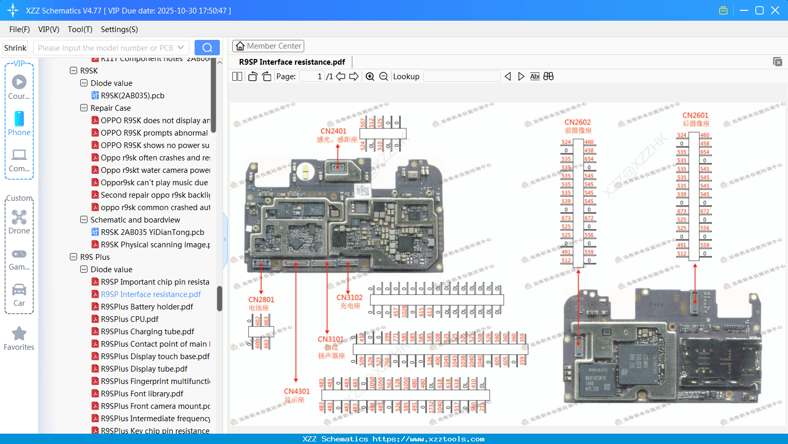Go to the next page arrow
This screenshot has width=788, height=444.
pos(354,77)
